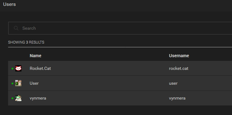Click the search magnifier icon

16,28
